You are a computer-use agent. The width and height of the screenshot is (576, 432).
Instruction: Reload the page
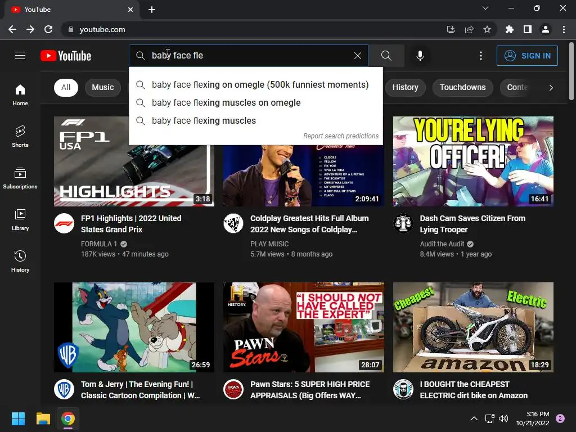(48, 29)
